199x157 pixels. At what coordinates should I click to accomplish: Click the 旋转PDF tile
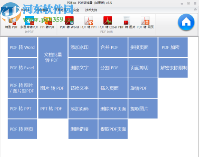pyautogui.click(x=143, y=88)
